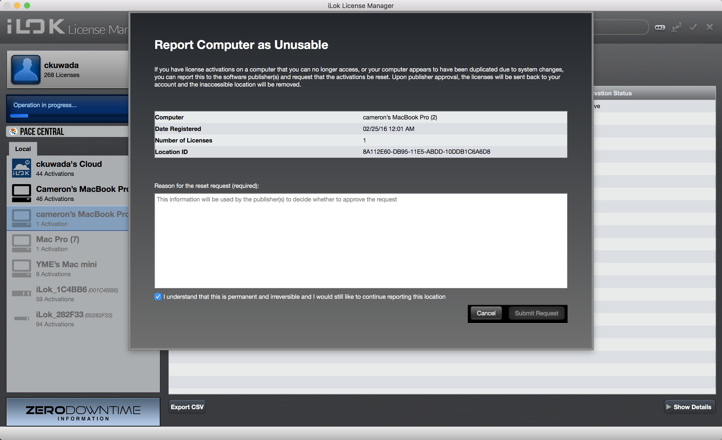
Task: Click the Operation in progress bar
Action: click(x=67, y=108)
